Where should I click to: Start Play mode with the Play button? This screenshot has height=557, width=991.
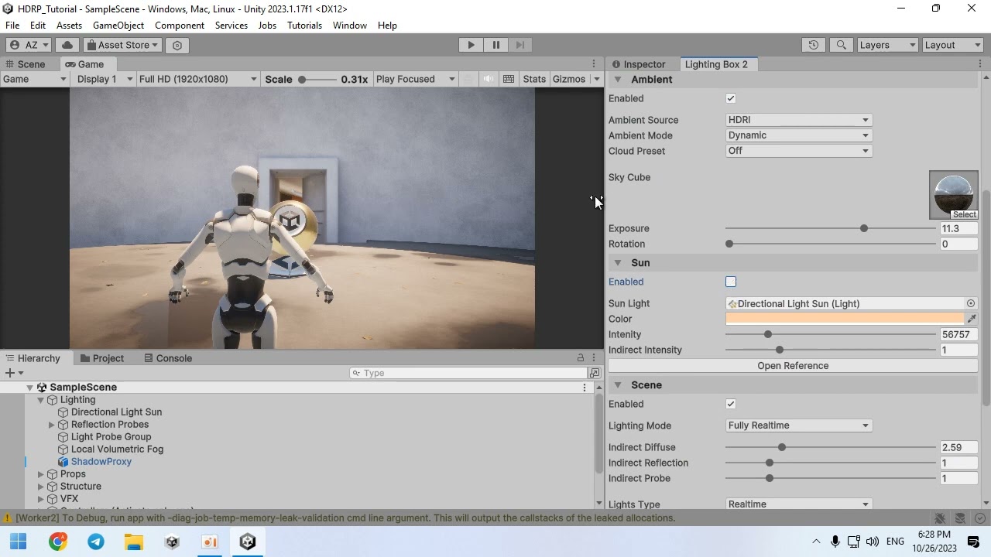click(x=471, y=45)
